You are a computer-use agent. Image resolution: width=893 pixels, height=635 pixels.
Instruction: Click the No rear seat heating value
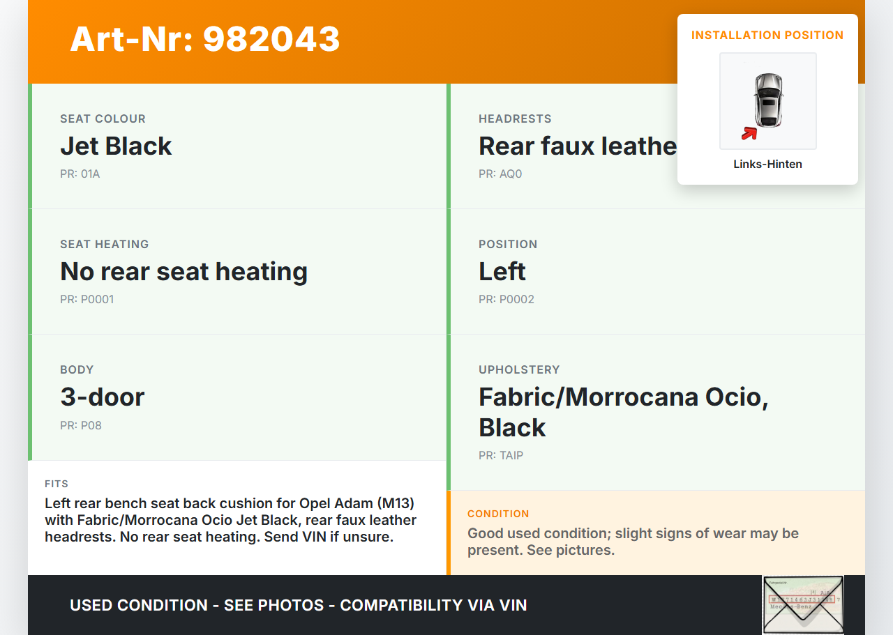click(184, 271)
